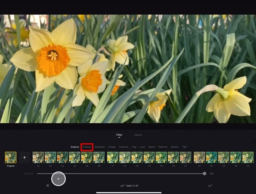Viewport: 256px width, 194px height.
Task: Tap the daffodil photo preview
Action: coord(128,69)
